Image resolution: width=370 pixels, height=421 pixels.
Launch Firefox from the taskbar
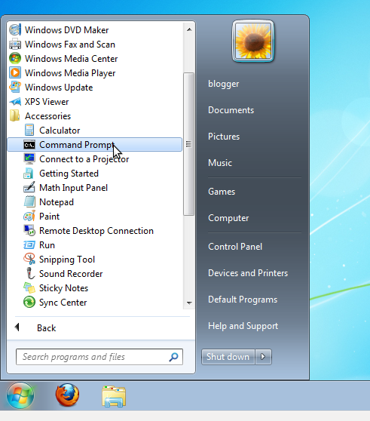pyautogui.click(x=67, y=395)
